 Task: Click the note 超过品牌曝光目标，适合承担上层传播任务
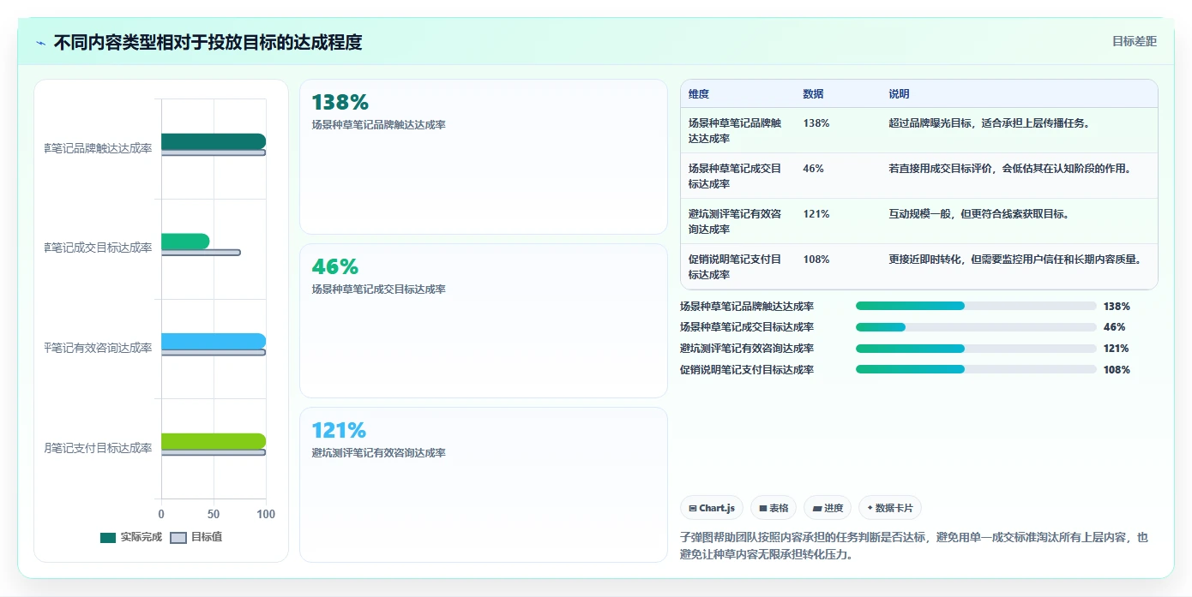pyautogui.click(x=989, y=123)
